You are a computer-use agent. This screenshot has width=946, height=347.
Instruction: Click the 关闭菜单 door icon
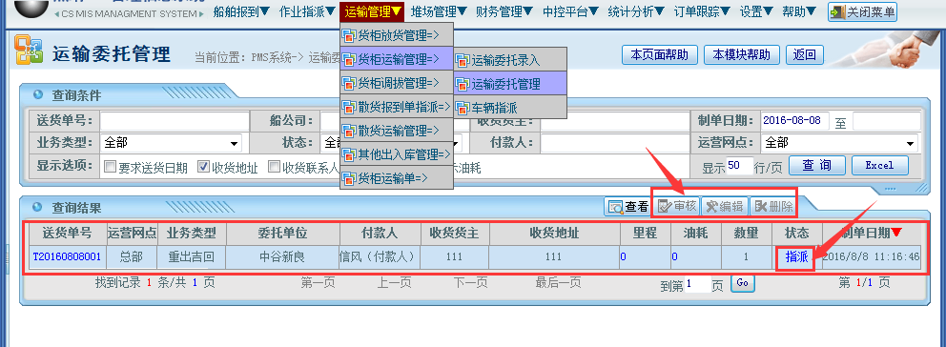pos(838,10)
